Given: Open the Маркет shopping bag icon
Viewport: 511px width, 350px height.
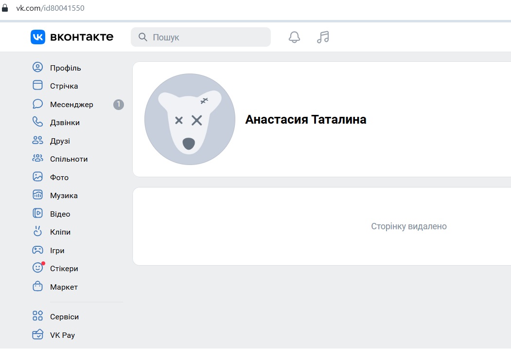Looking at the screenshot, I should pyautogui.click(x=38, y=287).
